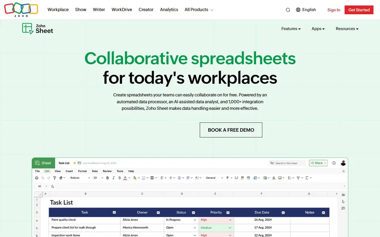Open the In Progress status dropdown
This screenshot has height=237, width=380.
pos(195,220)
